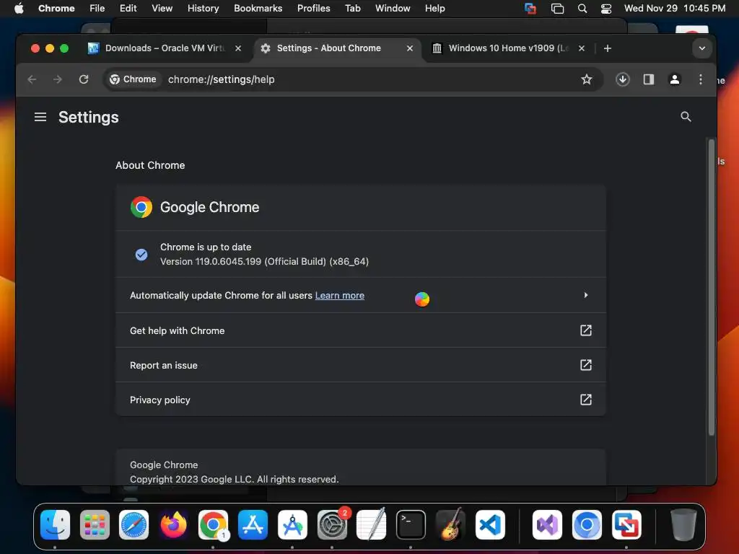This screenshot has height=554, width=739.
Task: Launch Firefox from the dock
Action: click(173, 524)
